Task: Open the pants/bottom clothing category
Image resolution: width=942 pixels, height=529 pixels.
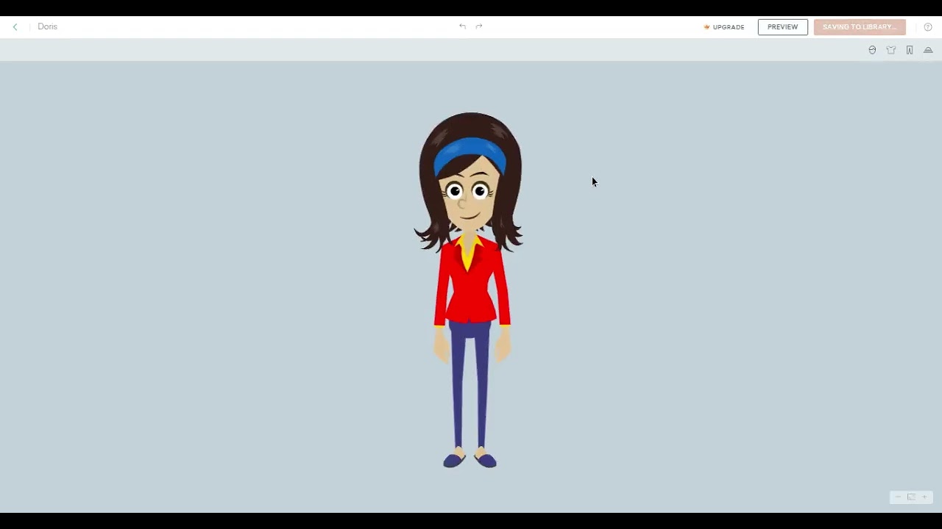Action: [910, 50]
